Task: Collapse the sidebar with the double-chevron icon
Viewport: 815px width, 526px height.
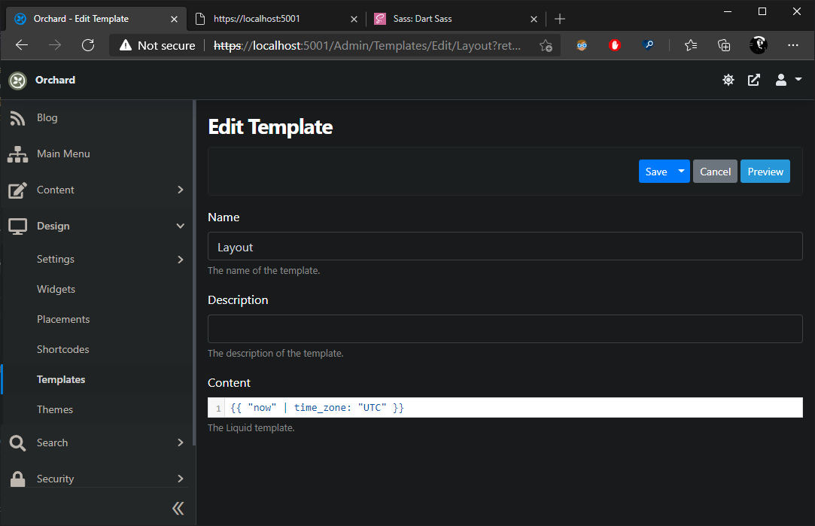Action: pos(178,508)
